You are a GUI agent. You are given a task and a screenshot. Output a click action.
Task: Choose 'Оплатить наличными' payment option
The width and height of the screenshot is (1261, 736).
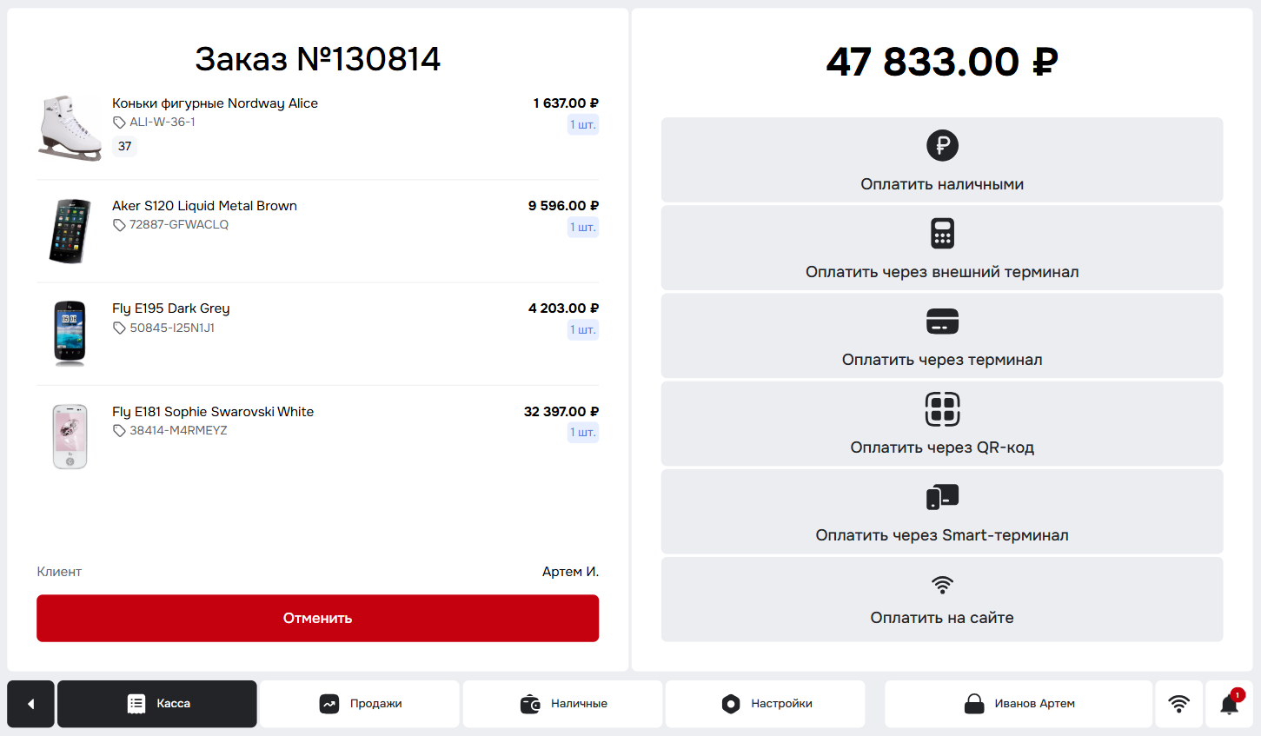(942, 160)
